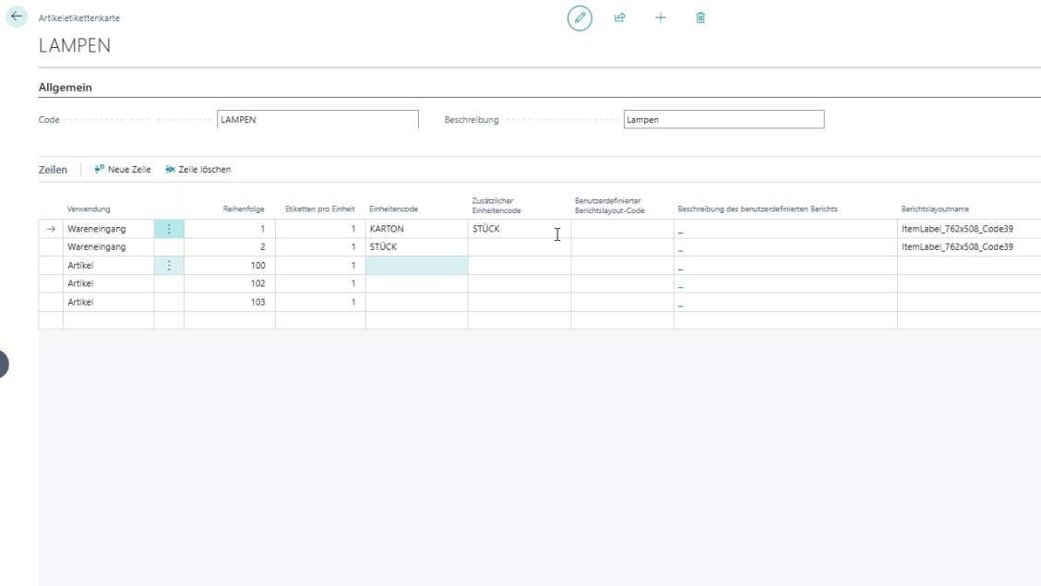1041x586 pixels.
Task: Select the row arrow for first Wareneingang line
Action: click(51, 229)
